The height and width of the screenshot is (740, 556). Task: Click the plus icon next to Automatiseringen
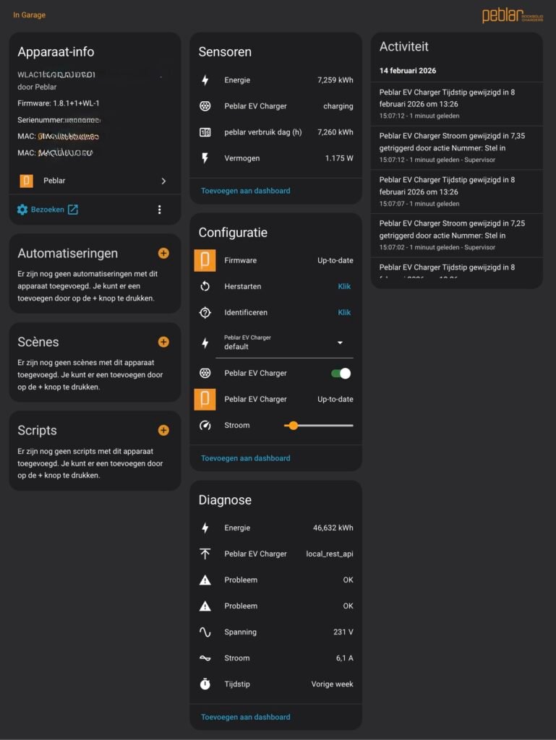[x=163, y=253]
